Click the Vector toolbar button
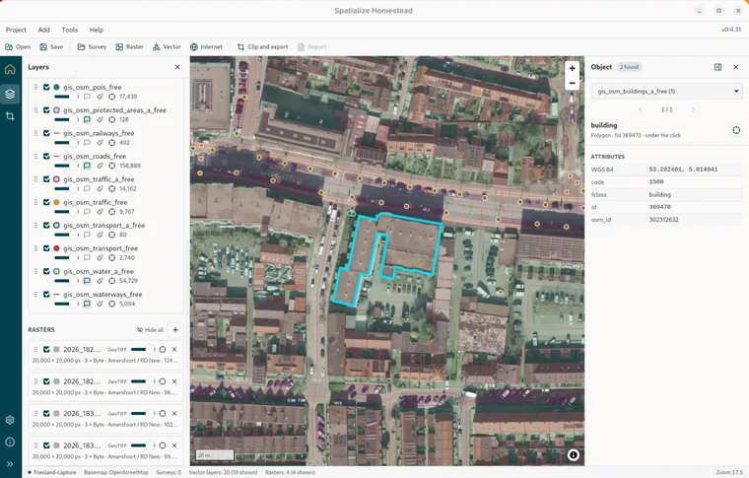This screenshot has width=749, height=478. click(x=167, y=46)
